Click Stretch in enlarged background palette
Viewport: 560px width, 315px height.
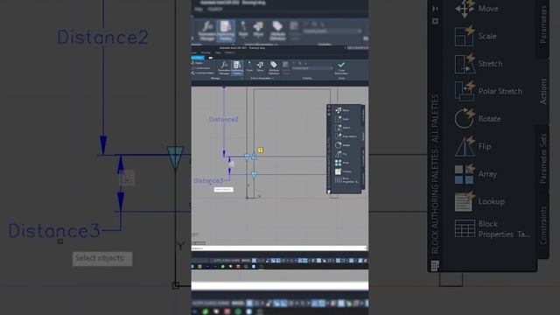pos(479,64)
